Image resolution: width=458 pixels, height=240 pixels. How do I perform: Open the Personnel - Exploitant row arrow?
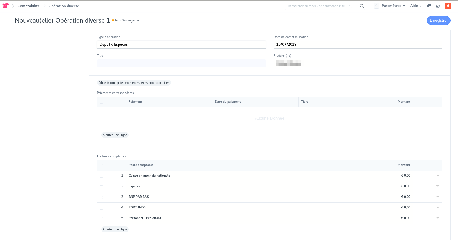438,218
